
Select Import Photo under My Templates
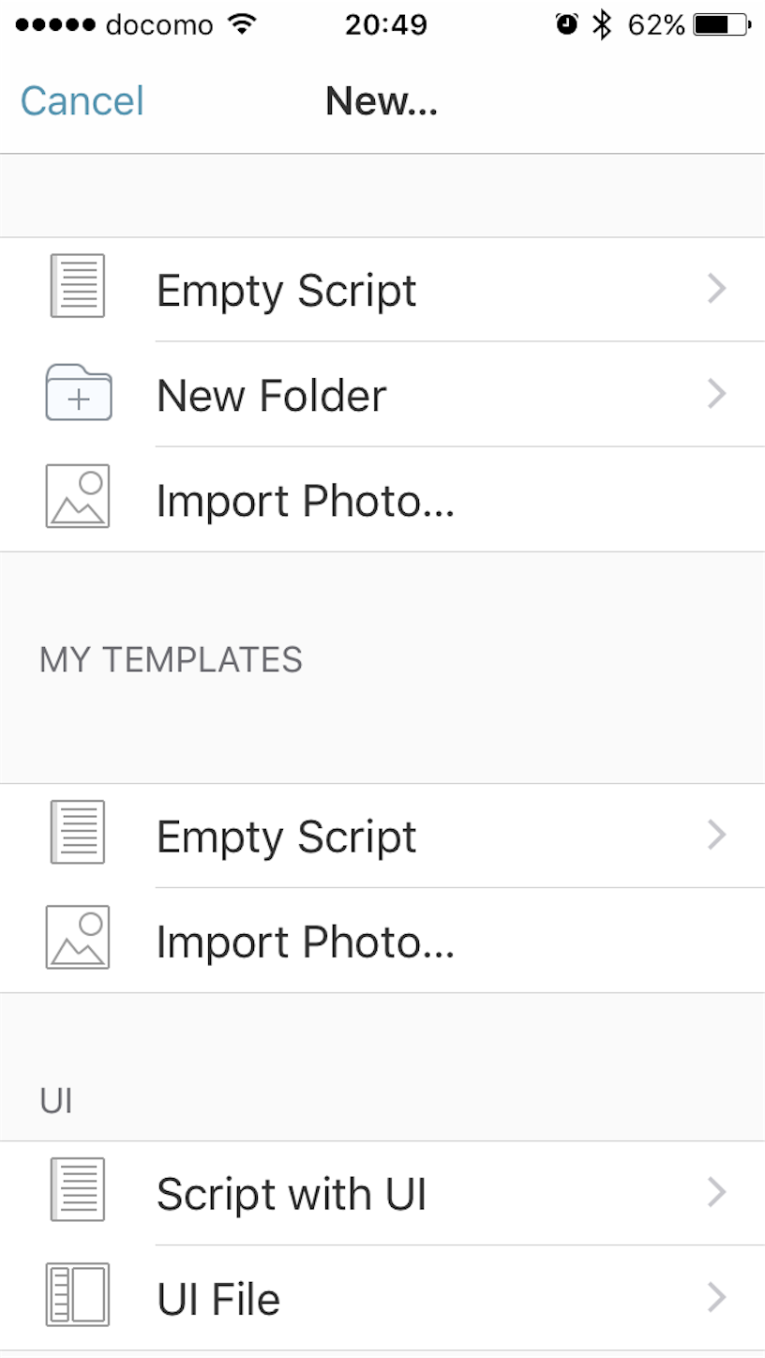[x=306, y=943]
